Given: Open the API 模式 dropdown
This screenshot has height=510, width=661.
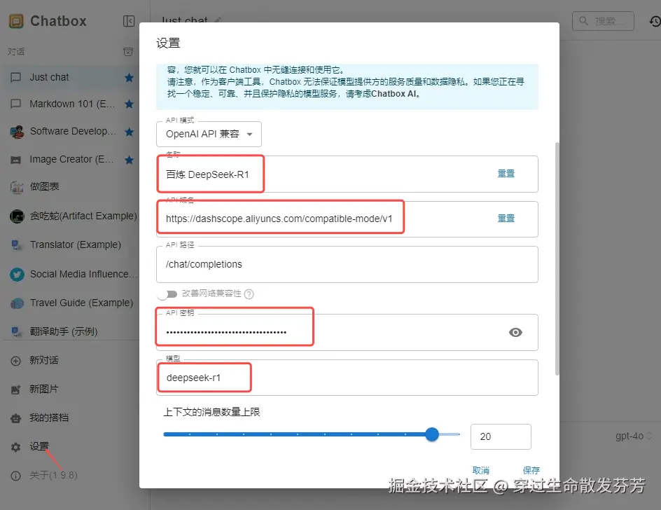Looking at the screenshot, I should coord(209,134).
